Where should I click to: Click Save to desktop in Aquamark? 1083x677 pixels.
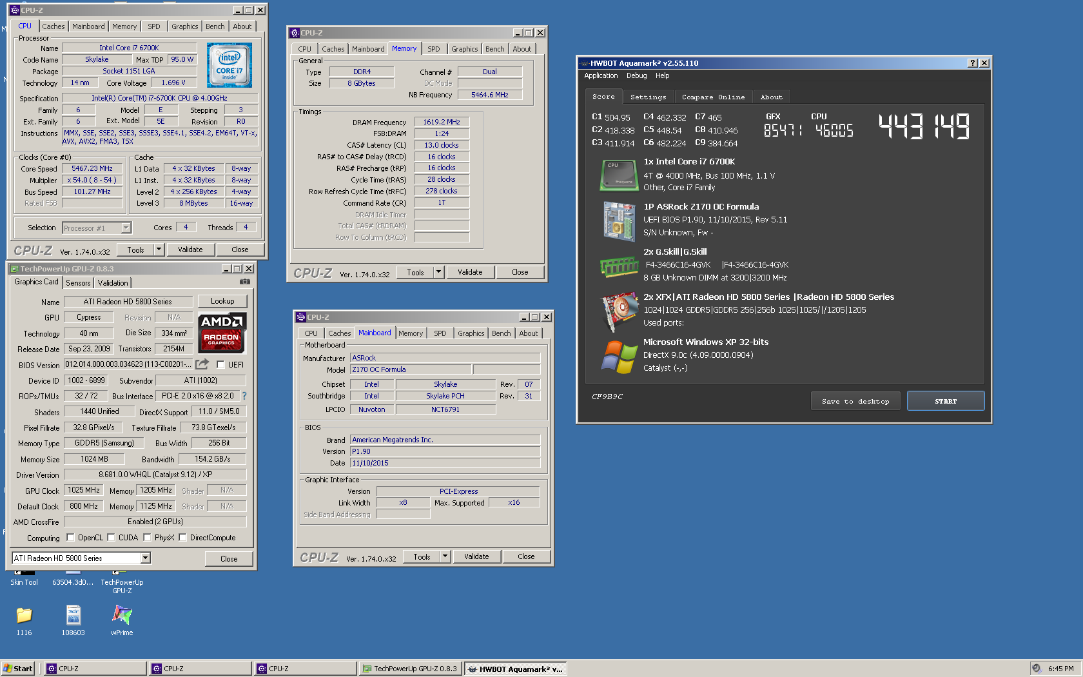click(x=855, y=401)
